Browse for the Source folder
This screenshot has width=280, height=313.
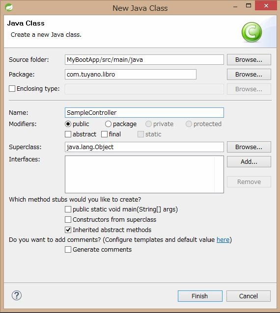[249, 59]
